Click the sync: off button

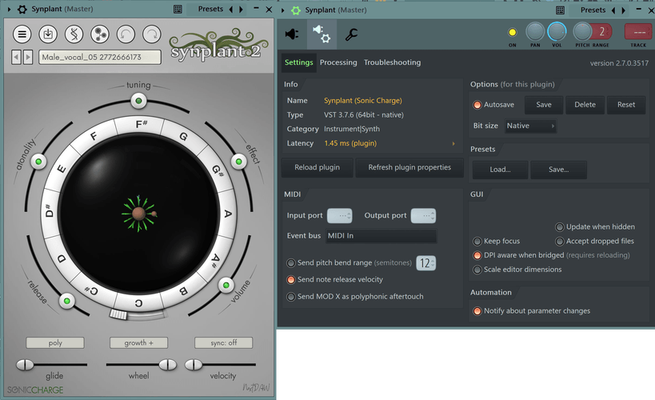[223, 342]
